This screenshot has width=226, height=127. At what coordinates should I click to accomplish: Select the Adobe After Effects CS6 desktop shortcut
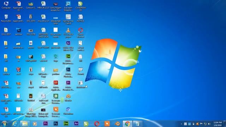click(x=68, y=46)
